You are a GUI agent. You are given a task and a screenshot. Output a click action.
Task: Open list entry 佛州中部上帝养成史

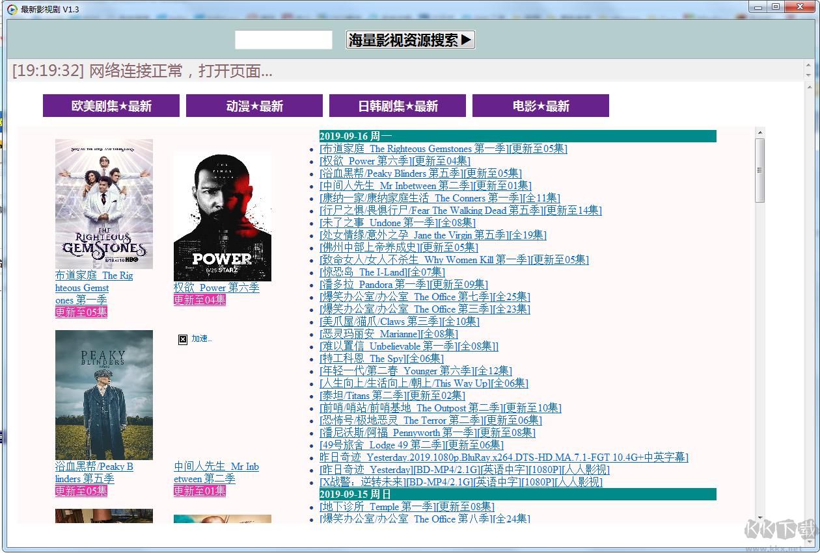[x=398, y=248]
